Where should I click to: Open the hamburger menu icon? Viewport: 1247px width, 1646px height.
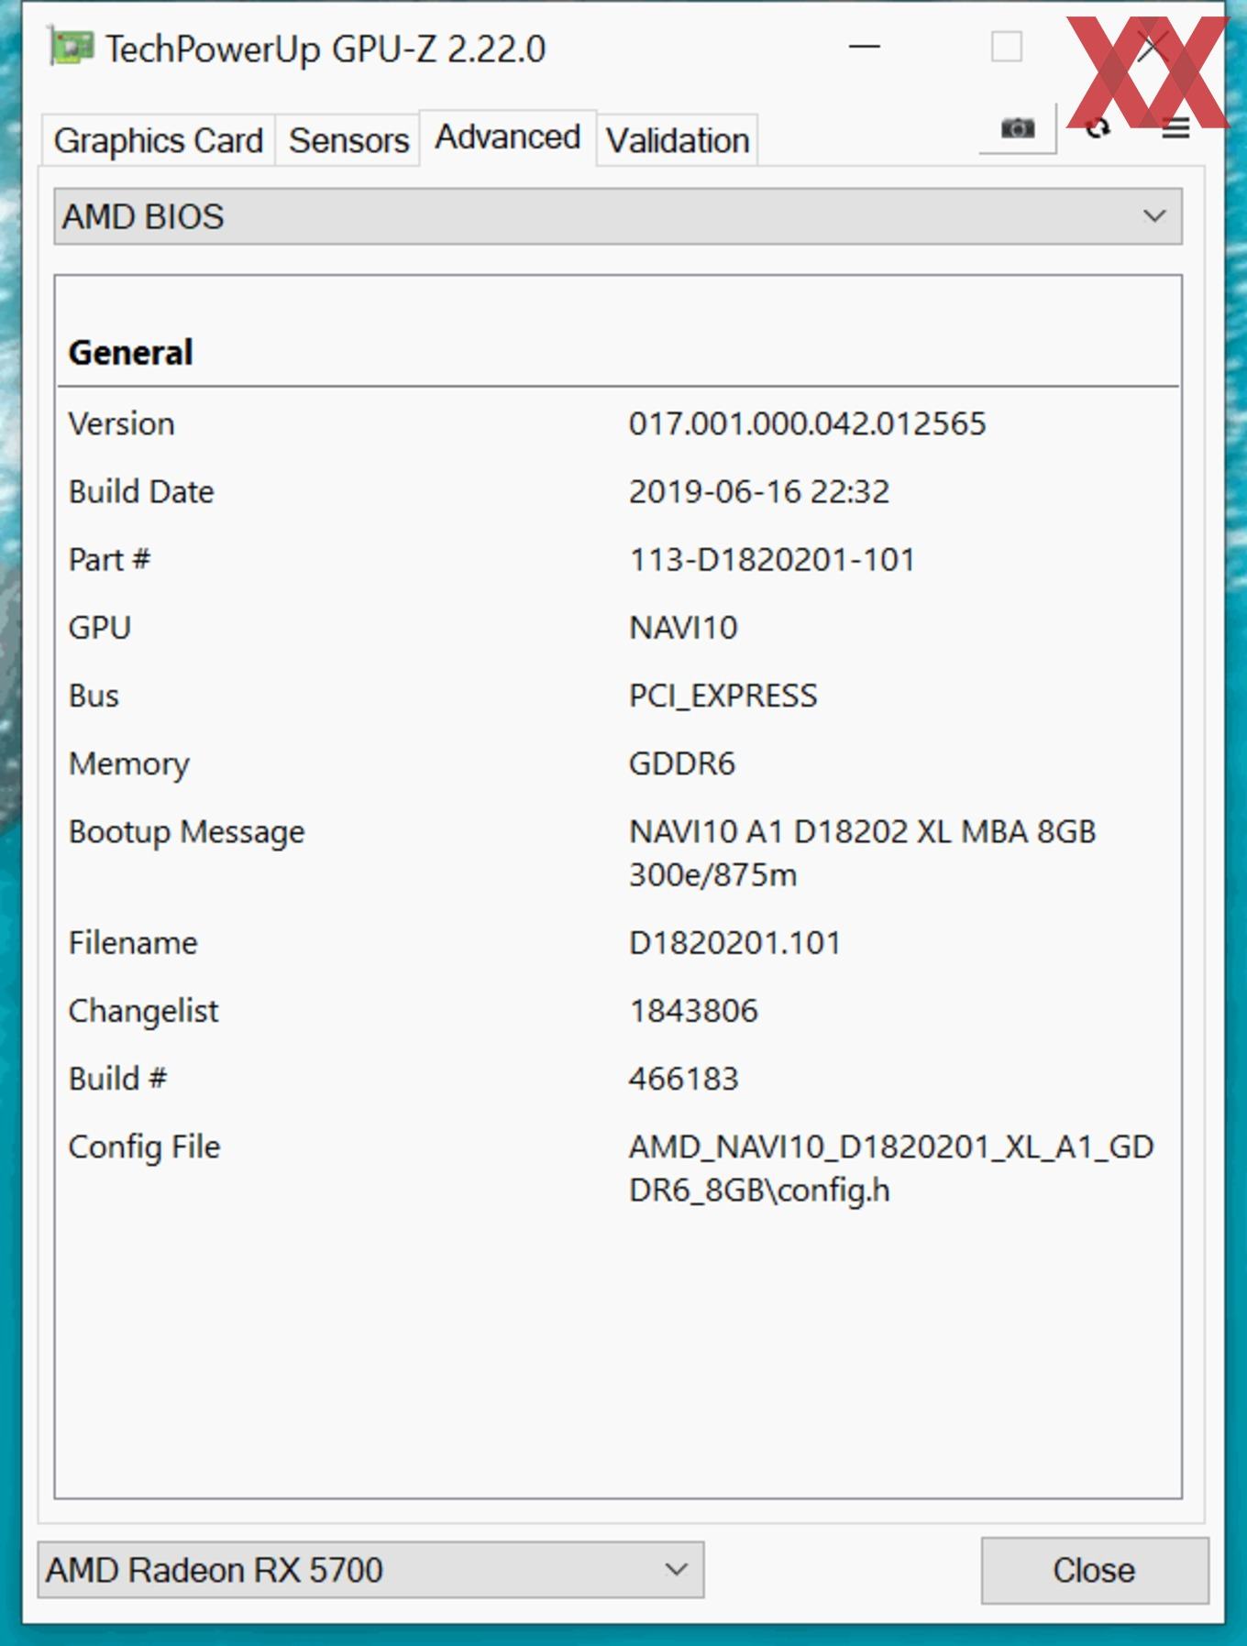tap(1175, 128)
